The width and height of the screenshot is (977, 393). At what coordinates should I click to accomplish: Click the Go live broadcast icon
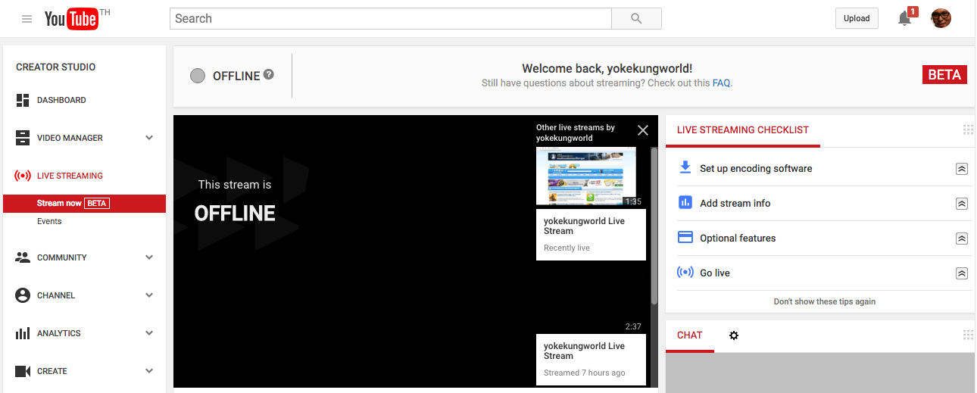coord(685,272)
